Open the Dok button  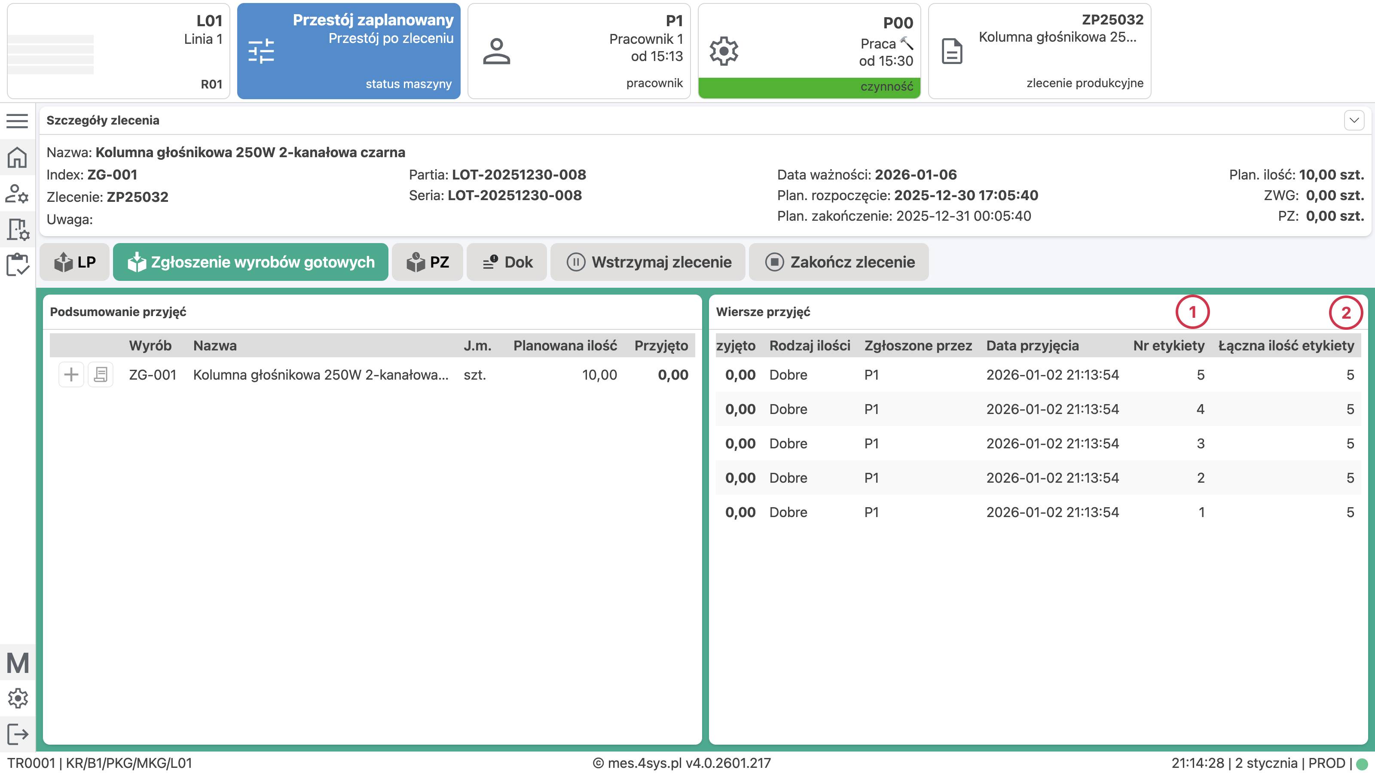click(x=506, y=262)
